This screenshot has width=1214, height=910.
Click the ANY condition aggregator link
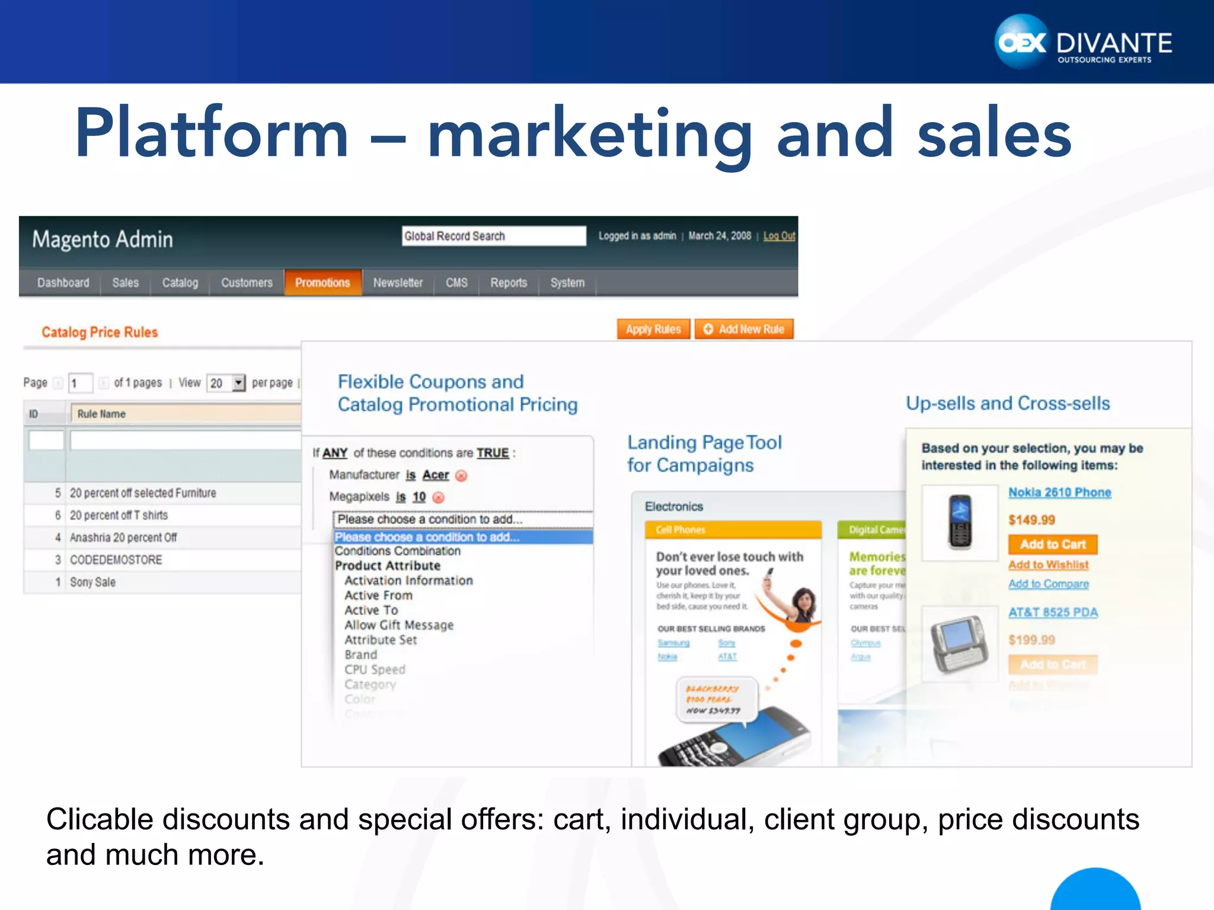[335, 453]
